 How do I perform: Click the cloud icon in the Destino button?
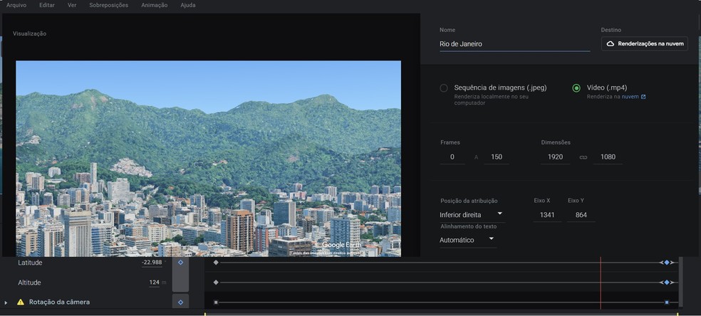tap(611, 43)
